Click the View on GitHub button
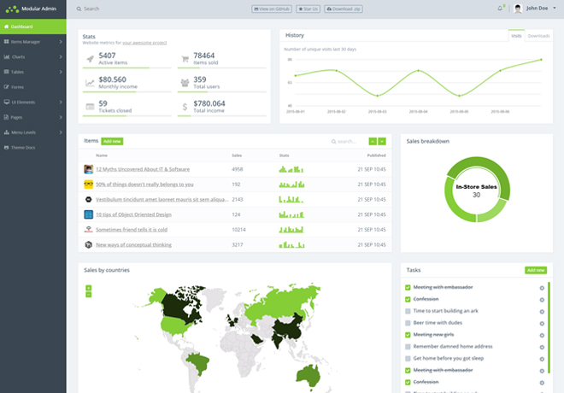 click(272, 9)
